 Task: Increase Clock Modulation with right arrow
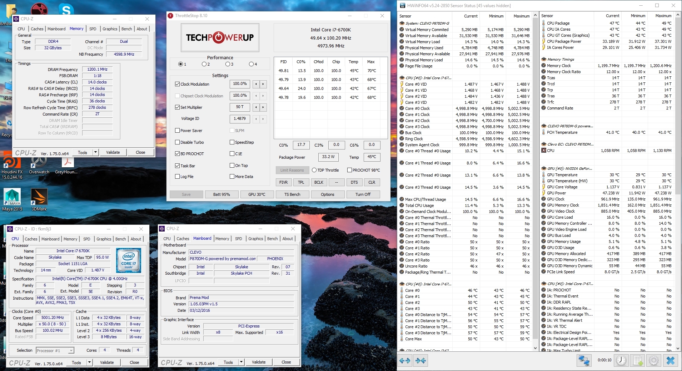pyautogui.click(x=263, y=84)
